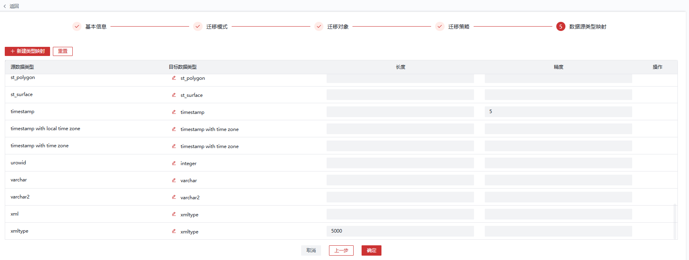Edit target type in xml source row
689x260 pixels.
(x=174, y=214)
